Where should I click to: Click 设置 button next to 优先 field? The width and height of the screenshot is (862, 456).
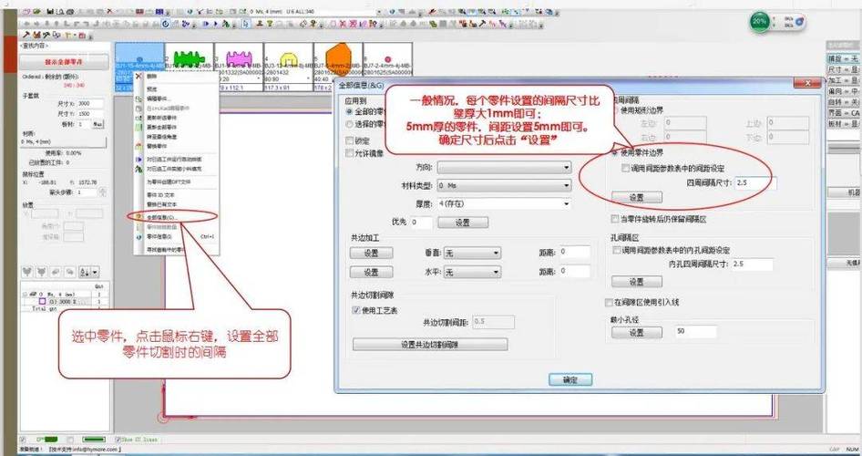point(462,223)
